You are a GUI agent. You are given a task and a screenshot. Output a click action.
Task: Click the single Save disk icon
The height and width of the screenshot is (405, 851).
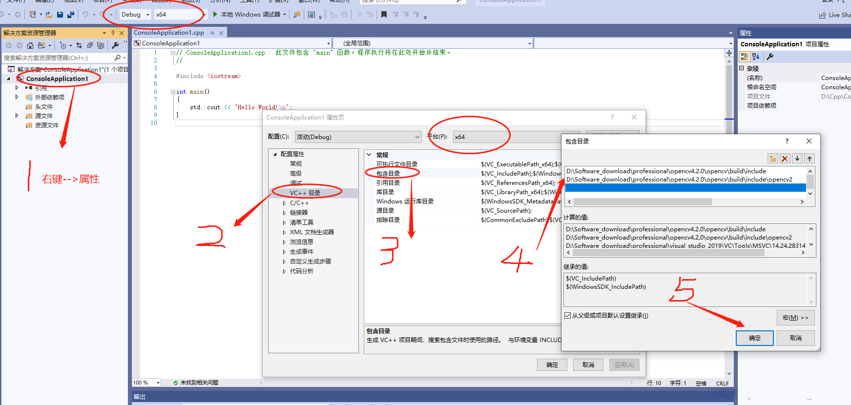click(x=60, y=15)
